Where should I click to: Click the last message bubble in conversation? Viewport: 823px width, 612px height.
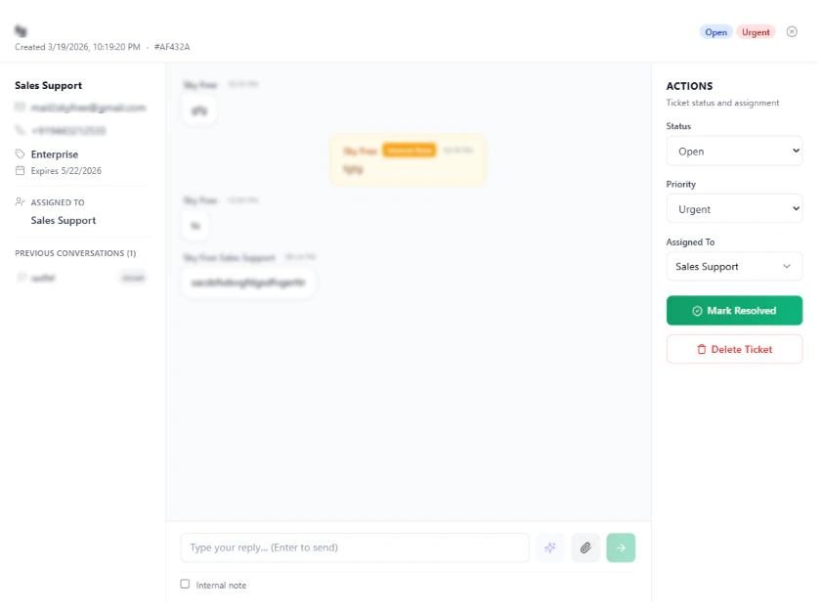tap(248, 283)
